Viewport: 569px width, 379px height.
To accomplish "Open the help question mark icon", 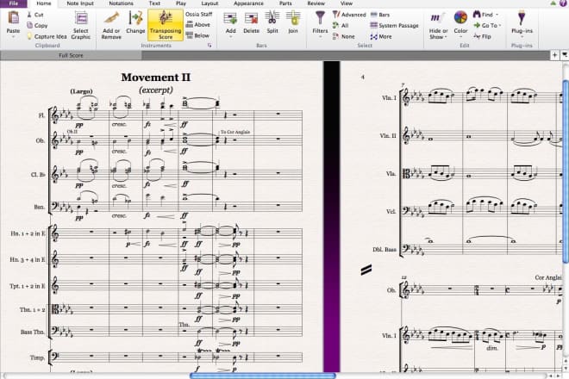I will point(564,3).
